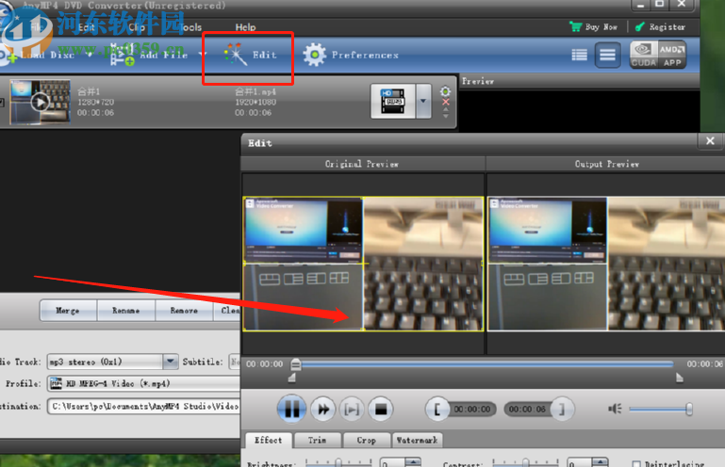Switch to the Effect tab
Viewport: 725px width, 467px height.
(x=269, y=441)
